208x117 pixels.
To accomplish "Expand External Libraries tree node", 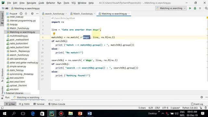I will (5, 93).
